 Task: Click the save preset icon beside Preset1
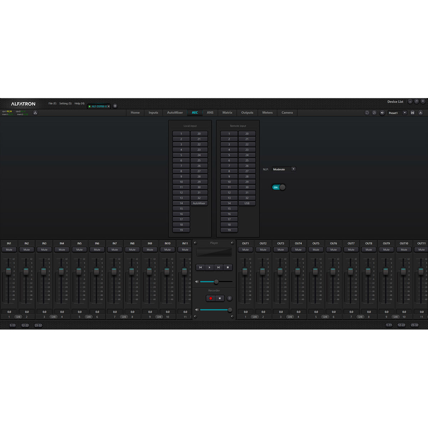(413, 113)
